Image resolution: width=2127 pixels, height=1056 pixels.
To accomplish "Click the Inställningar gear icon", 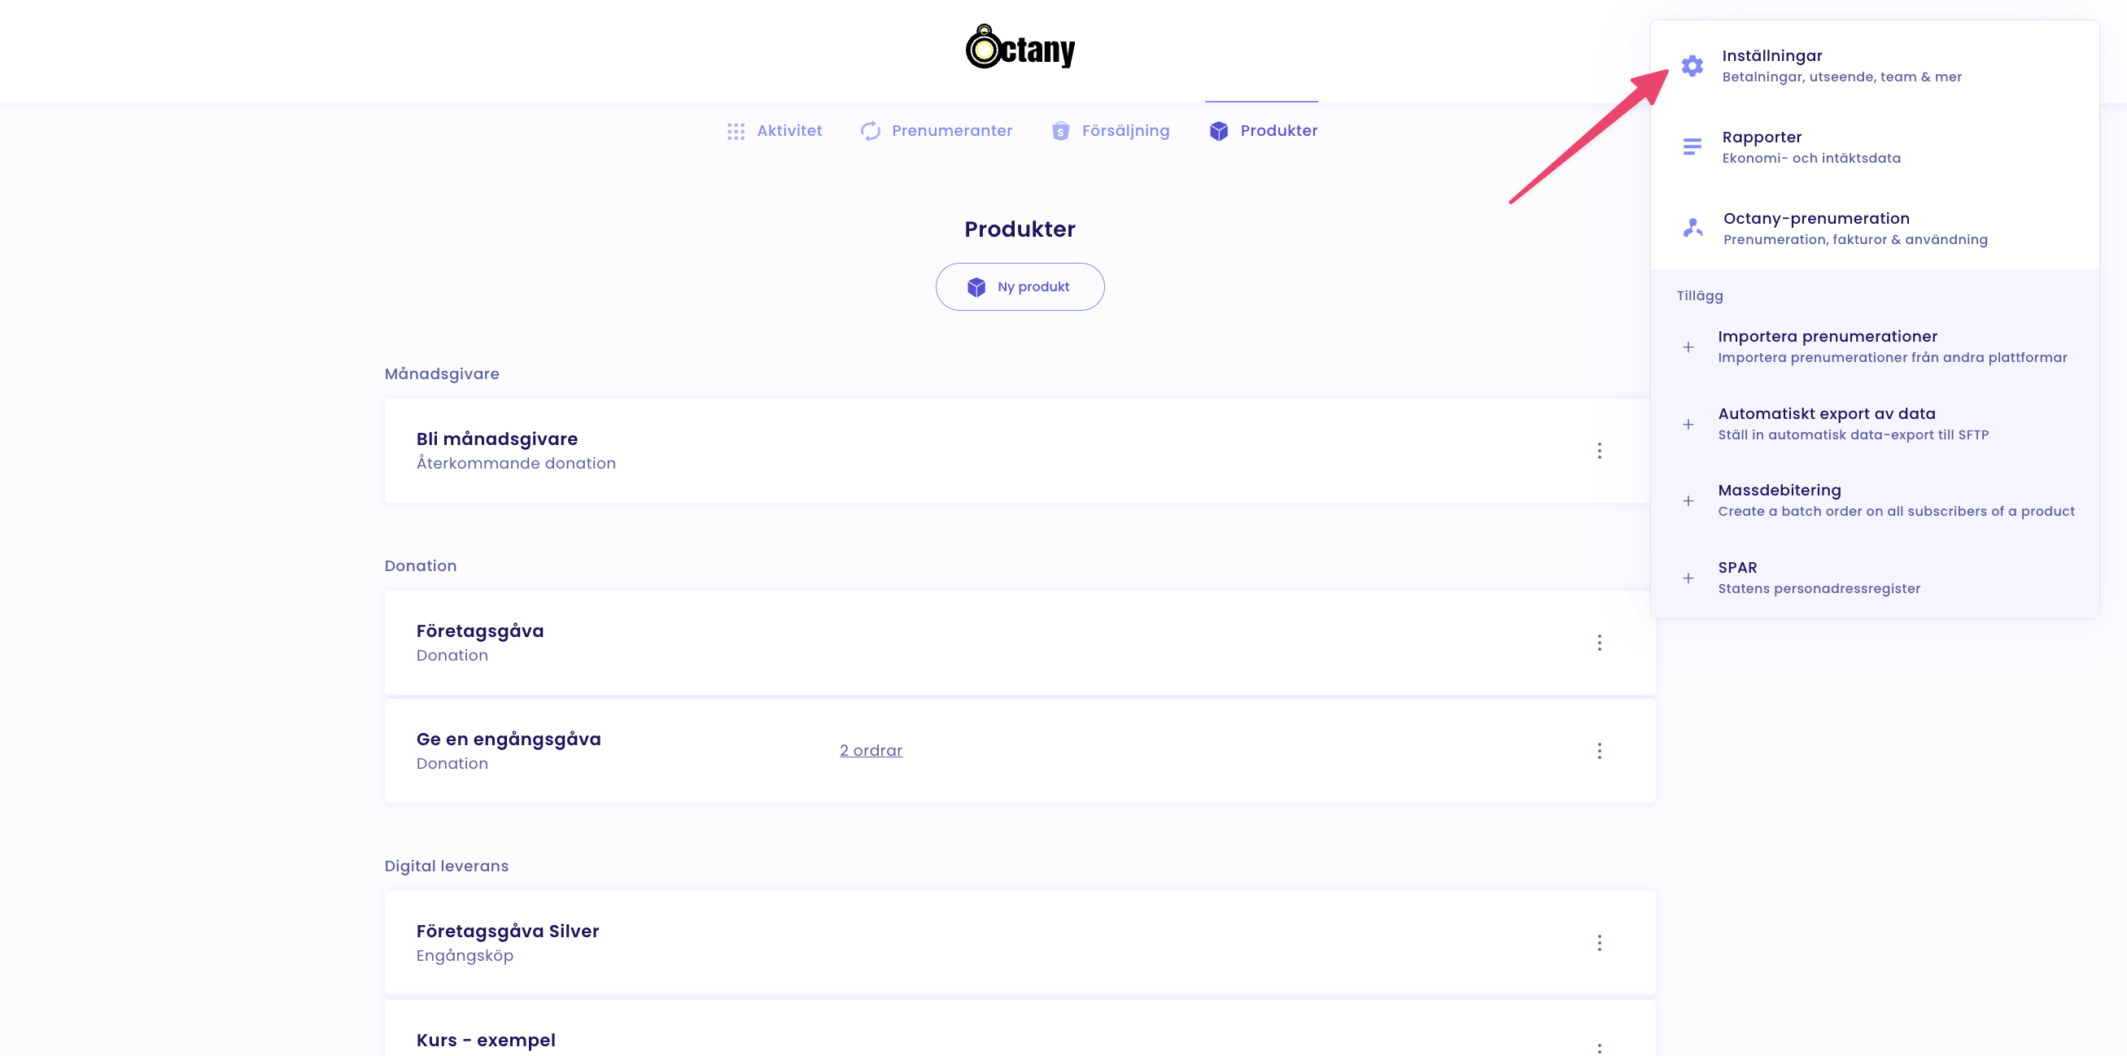I will pyautogui.click(x=1692, y=66).
